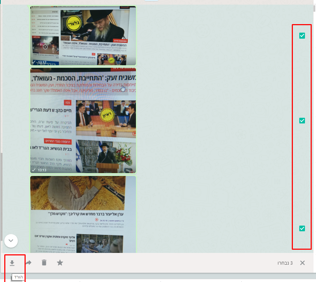The width and height of the screenshot is (316, 282).
Task: Deselect the bottom wheat image checkbox
Action: 302,228
